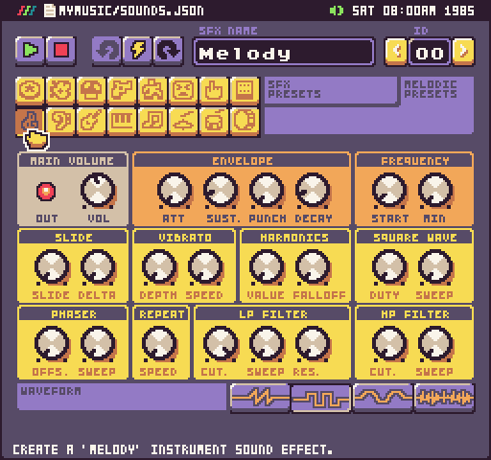491x460 pixels.
Task: Click the green play button
Action: (30, 51)
